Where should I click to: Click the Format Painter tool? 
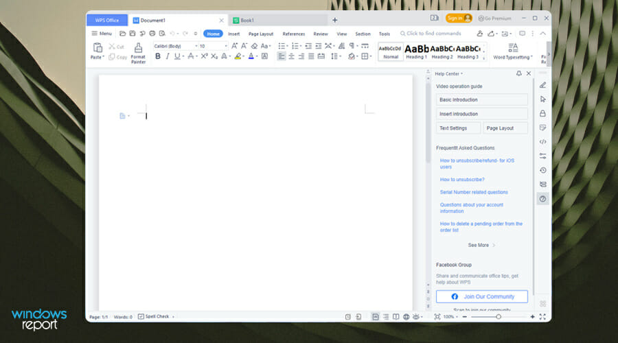138,52
